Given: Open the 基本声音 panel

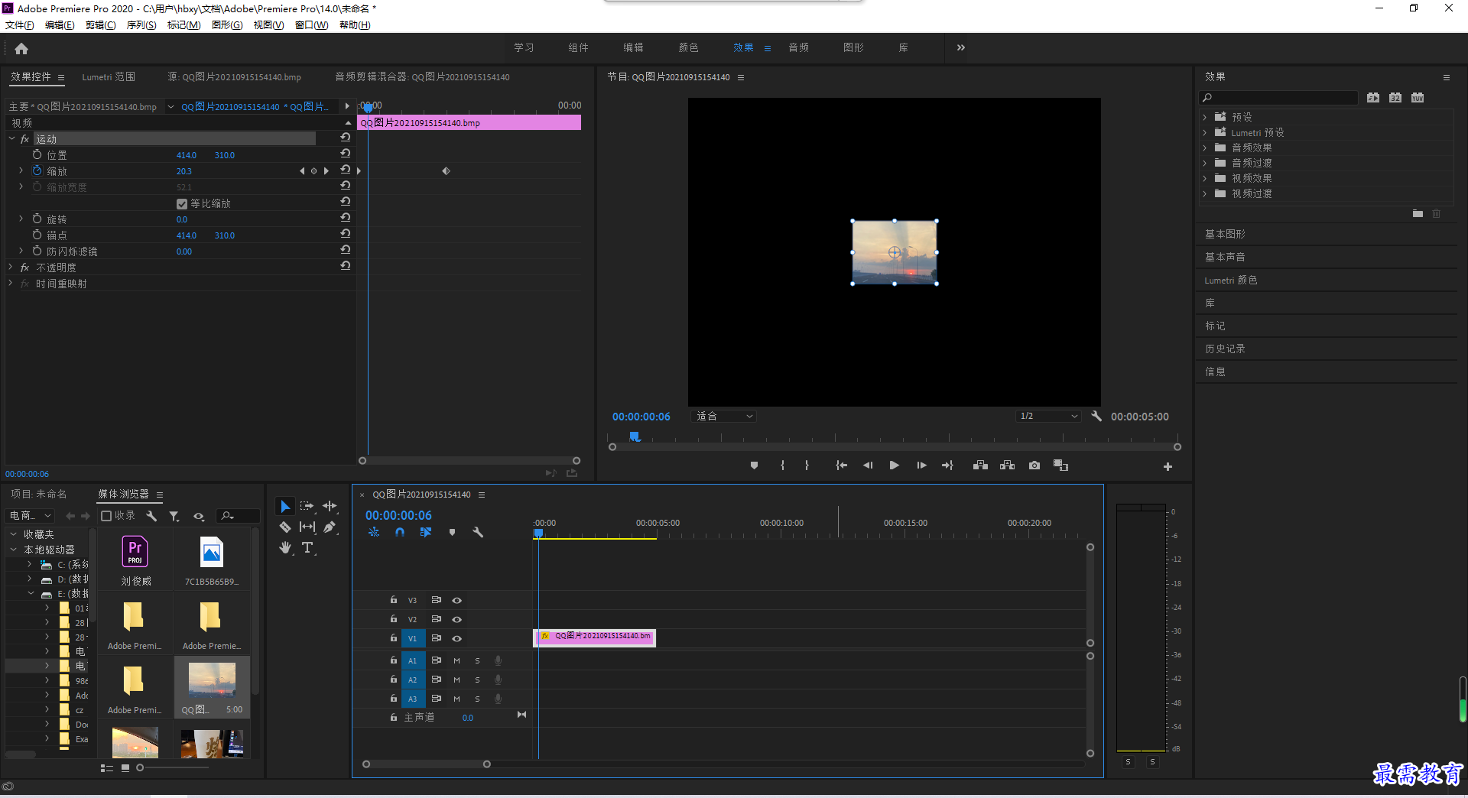Looking at the screenshot, I should [1226, 257].
